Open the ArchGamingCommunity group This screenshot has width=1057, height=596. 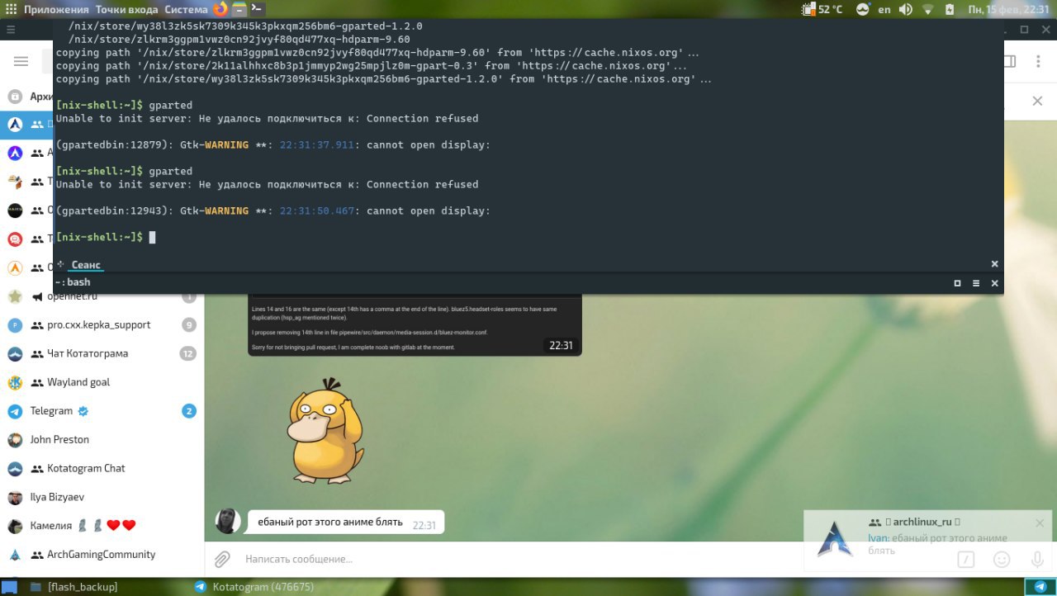[102, 555]
